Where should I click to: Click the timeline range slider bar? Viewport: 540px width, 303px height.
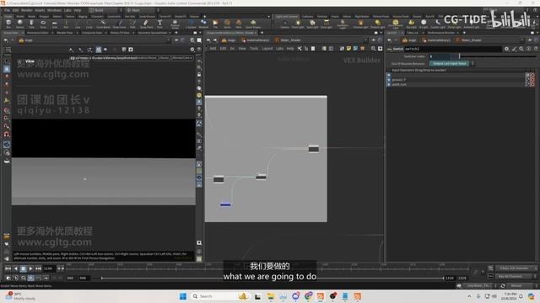coord(273,278)
